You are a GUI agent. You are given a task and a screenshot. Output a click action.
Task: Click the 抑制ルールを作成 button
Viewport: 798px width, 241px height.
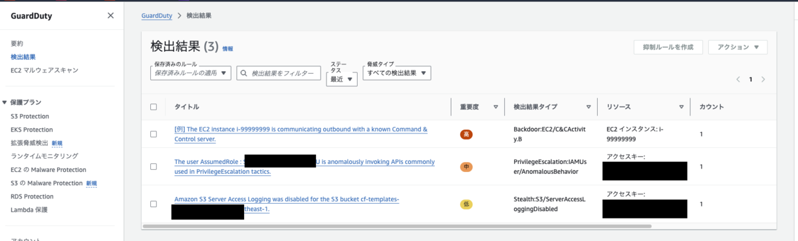(x=668, y=47)
